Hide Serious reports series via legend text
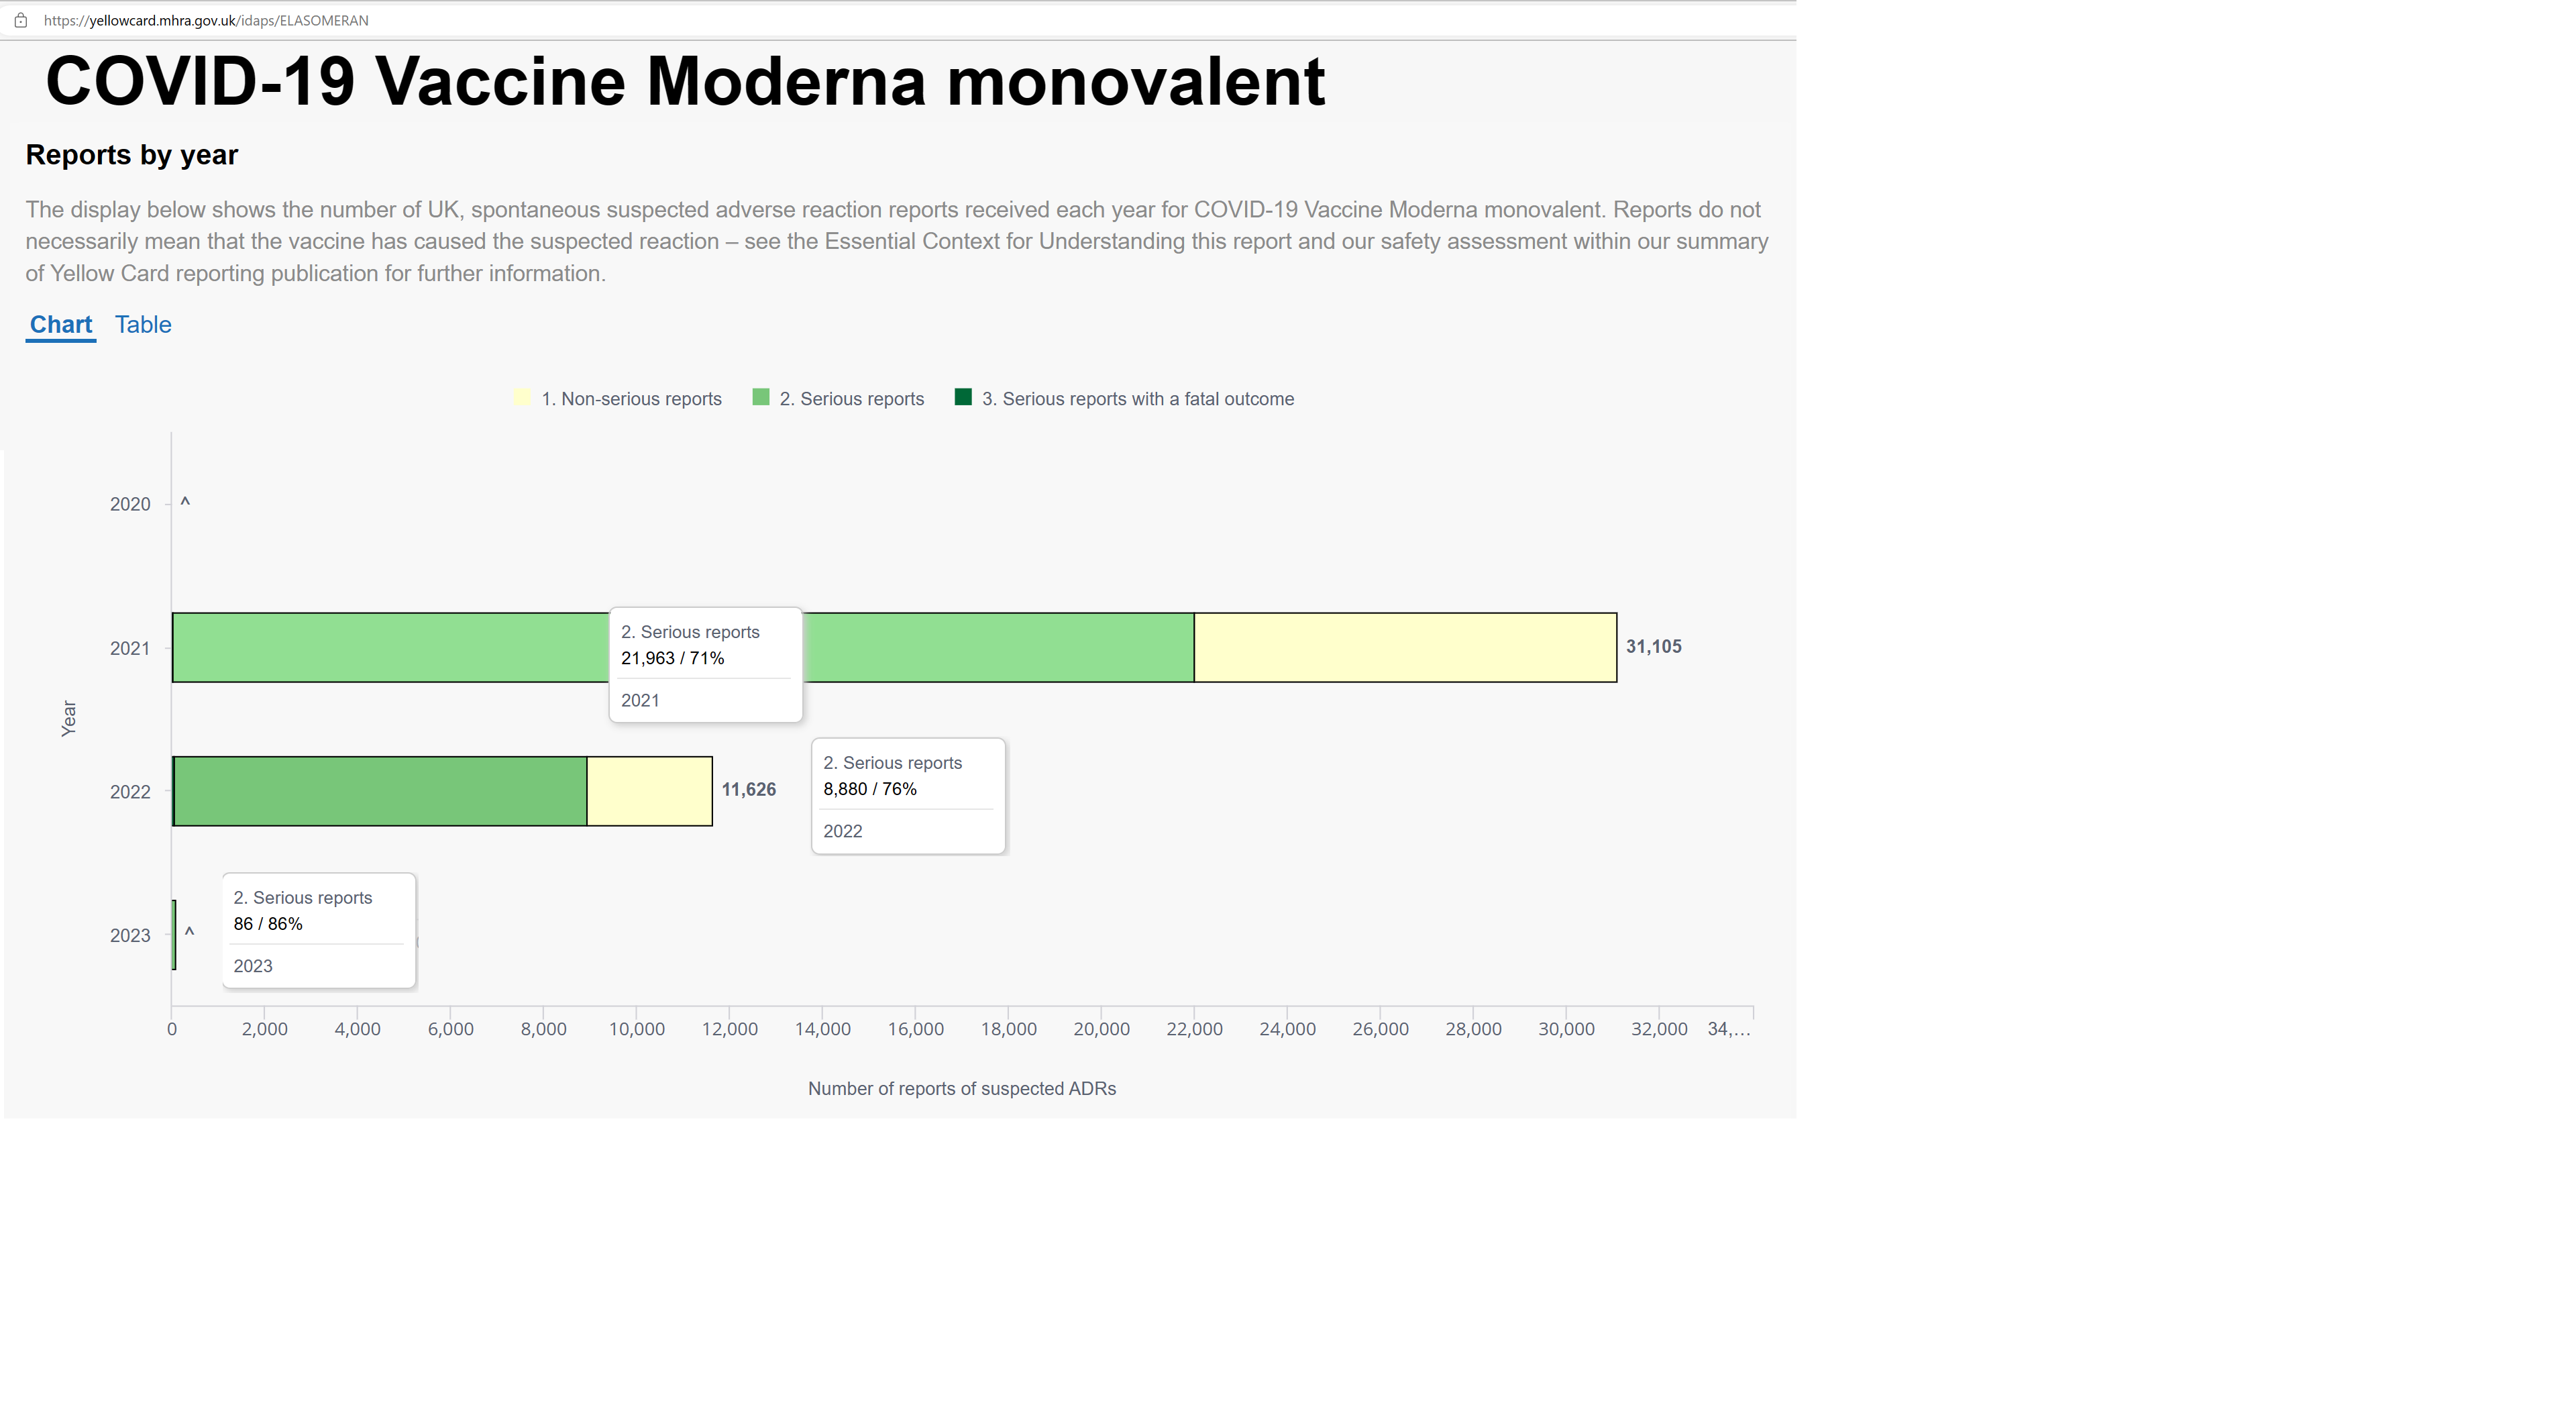 [852, 399]
